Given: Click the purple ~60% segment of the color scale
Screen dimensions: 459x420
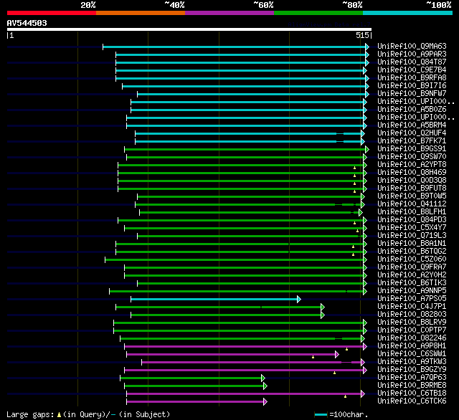Looking at the screenshot, I should [x=229, y=13].
